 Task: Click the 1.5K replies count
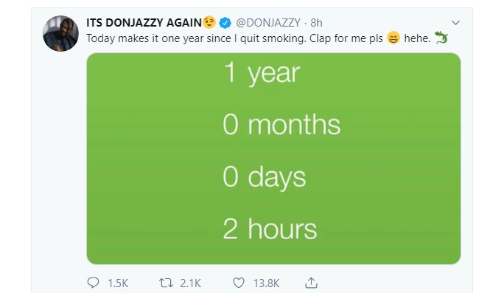coord(118,283)
